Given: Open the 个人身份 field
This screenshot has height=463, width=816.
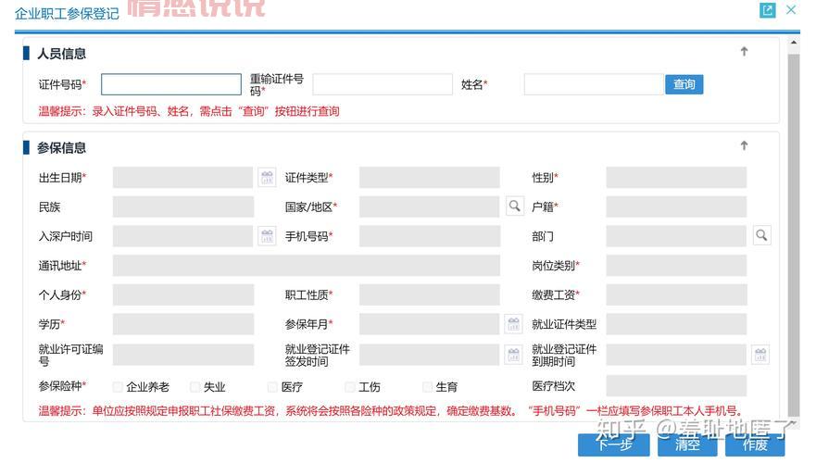Looking at the screenshot, I should [x=183, y=295].
